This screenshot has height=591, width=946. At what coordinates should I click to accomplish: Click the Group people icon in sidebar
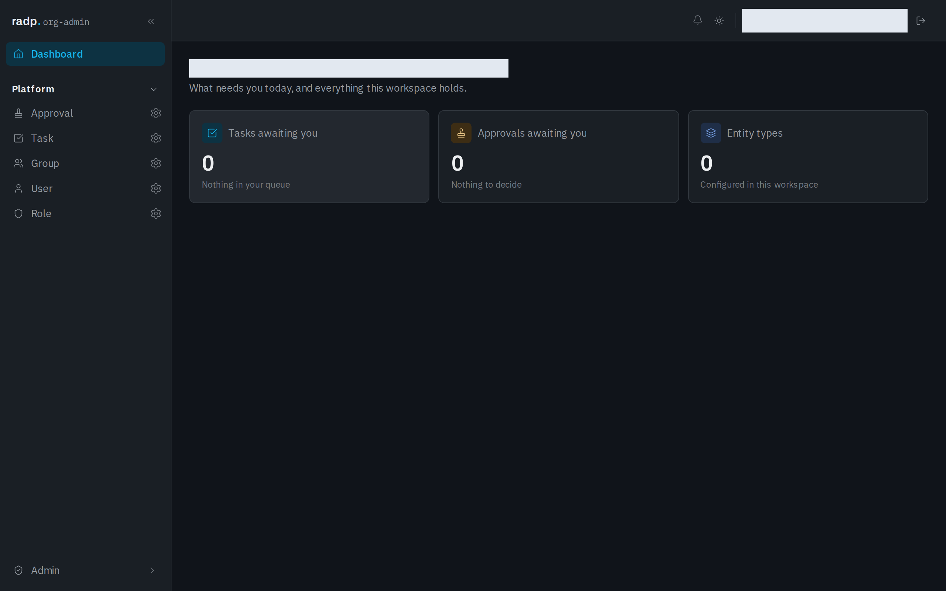(x=18, y=163)
